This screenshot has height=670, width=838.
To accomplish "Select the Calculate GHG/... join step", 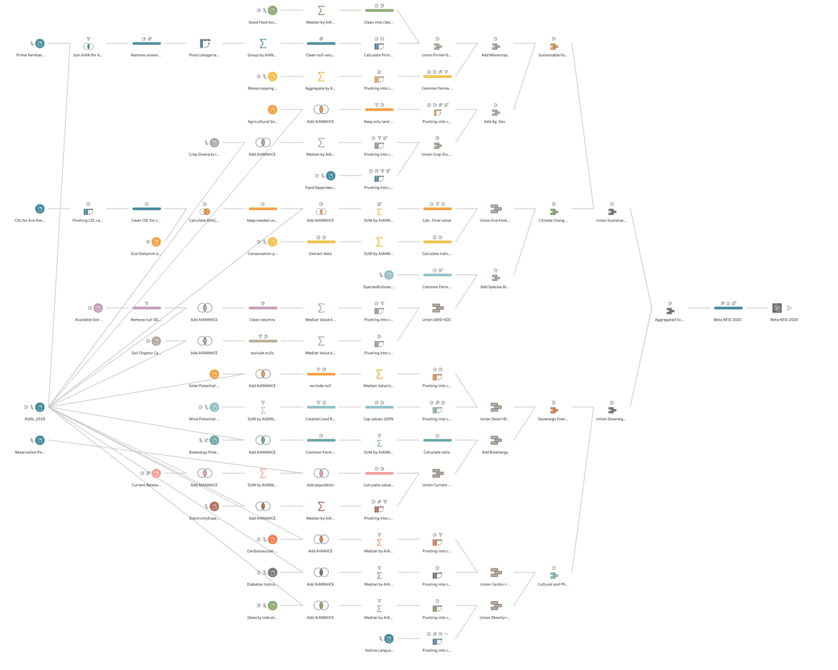I will pyautogui.click(x=205, y=212).
